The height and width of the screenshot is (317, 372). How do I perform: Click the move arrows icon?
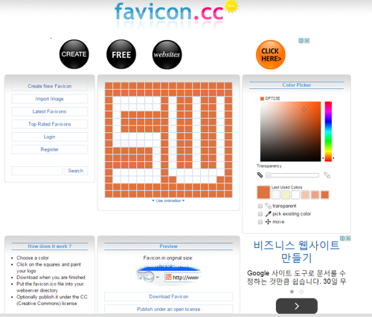(x=268, y=222)
